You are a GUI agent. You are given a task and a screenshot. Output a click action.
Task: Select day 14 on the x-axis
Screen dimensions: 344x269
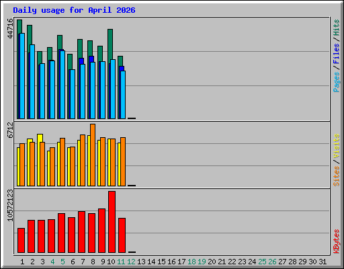(x=151, y=262)
